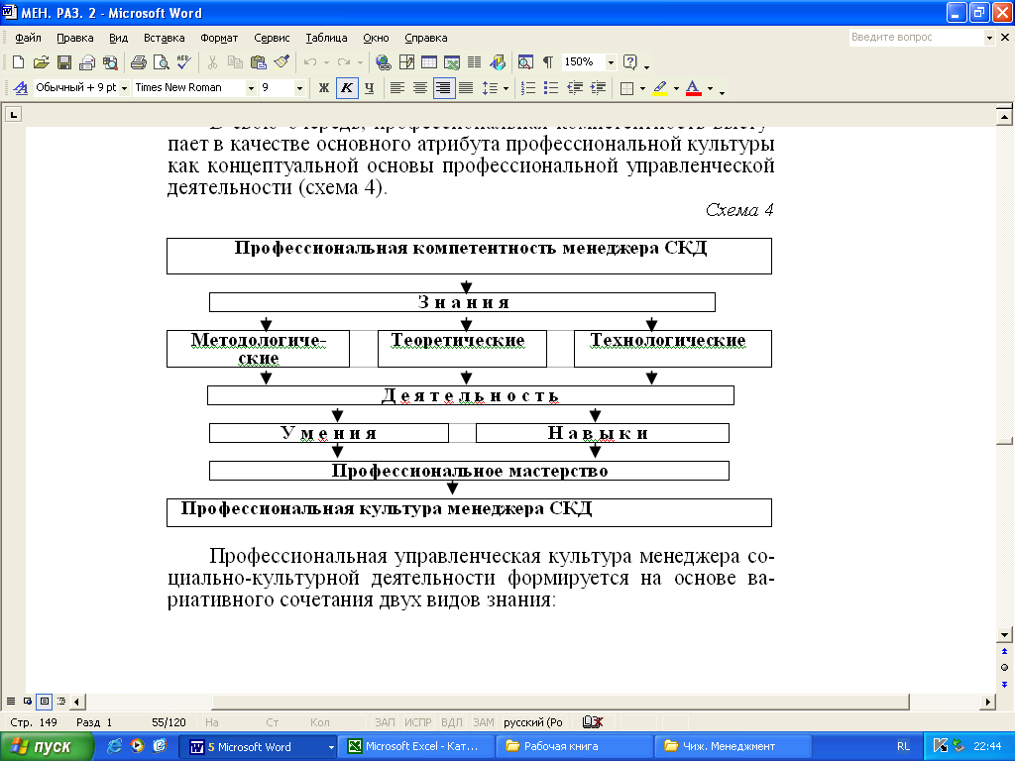Center the paragraph text
The width and height of the screenshot is (1015, 761).
(x=420, y=88)
